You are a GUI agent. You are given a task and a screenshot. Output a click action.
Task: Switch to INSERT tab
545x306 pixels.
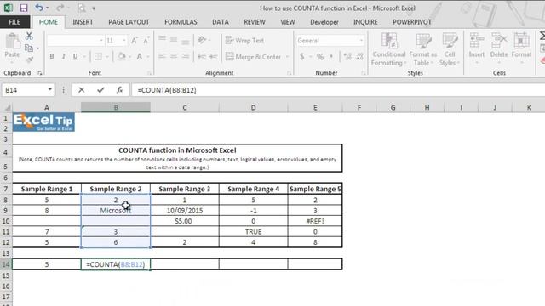[83, 22]
